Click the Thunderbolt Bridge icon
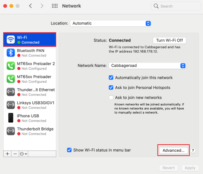This screenshot has width=203, height=174. pyautogui.click(x=10, y=131)
